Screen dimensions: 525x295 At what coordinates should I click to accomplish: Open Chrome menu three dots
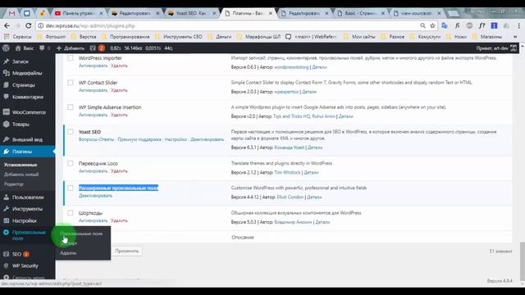[x=519, y=25]
